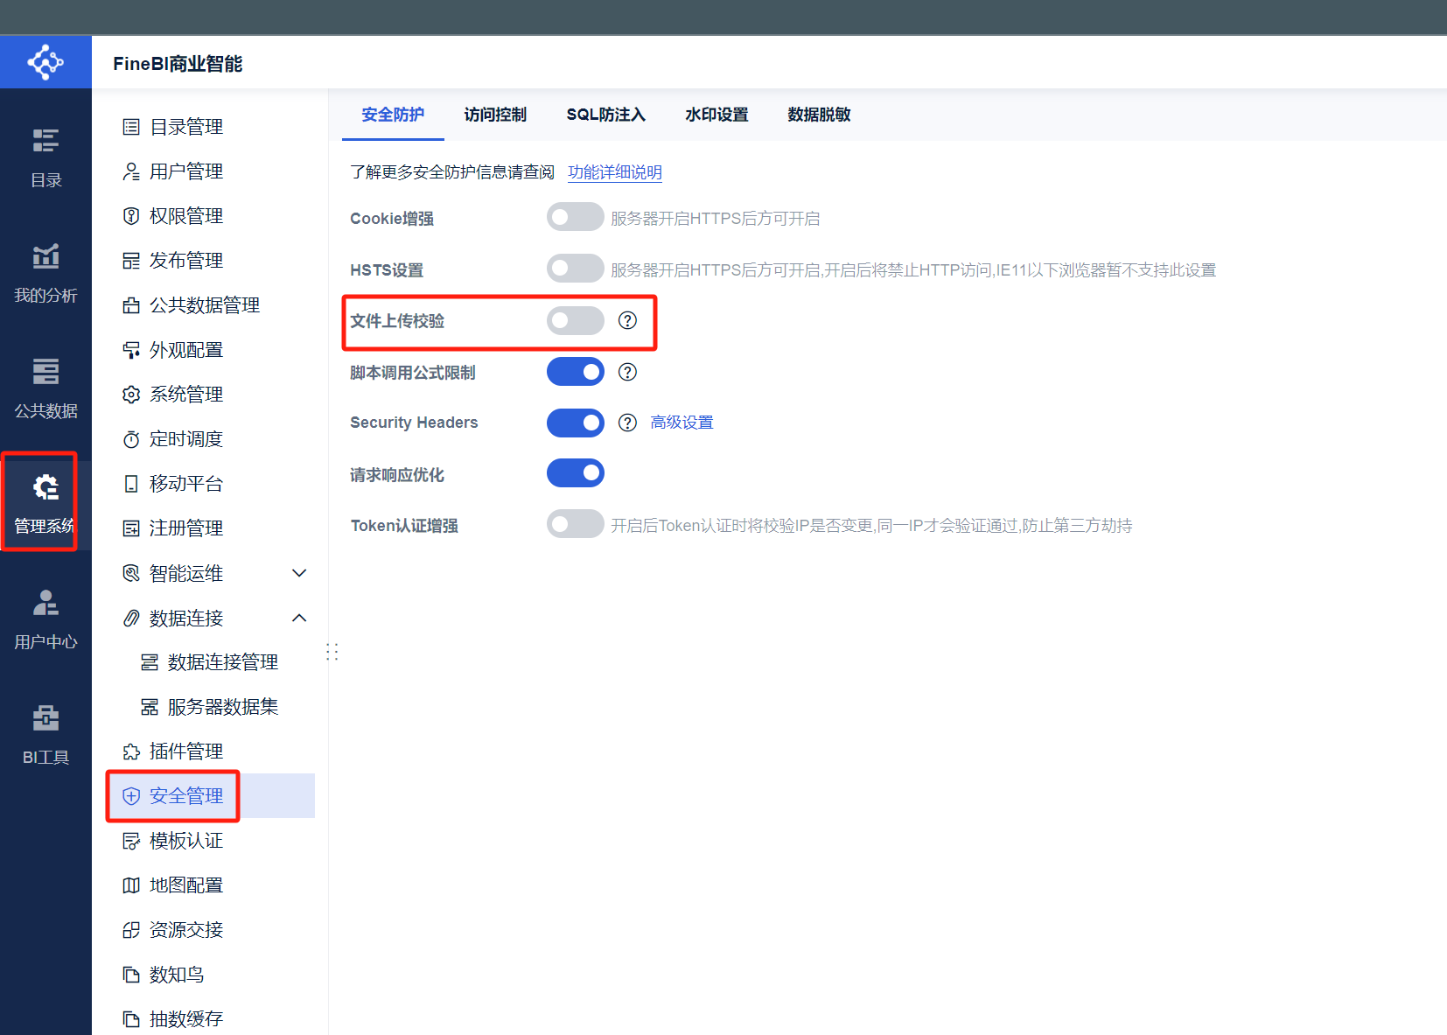
Task: Click help icon beside 脚本调用公式限制
Action: tap(627, 372)
